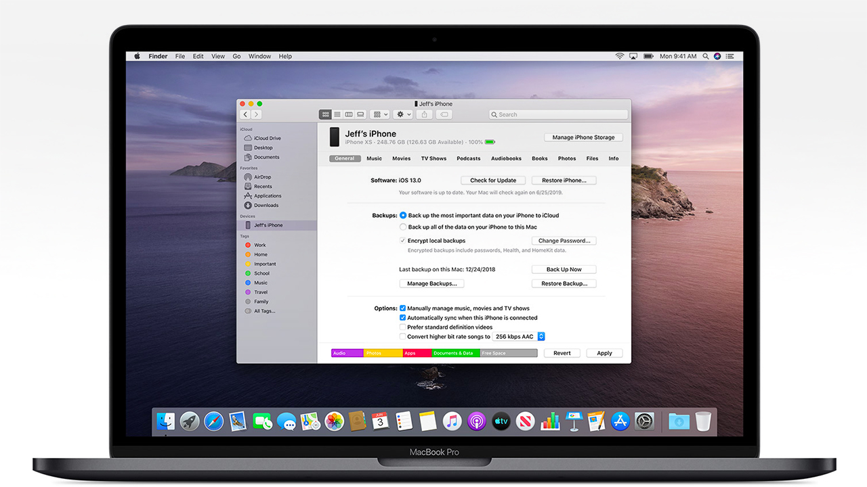The width and height of the screenshot is (867, 487).
Task: Switch Finder to gallery view
Action: point(360,115)
